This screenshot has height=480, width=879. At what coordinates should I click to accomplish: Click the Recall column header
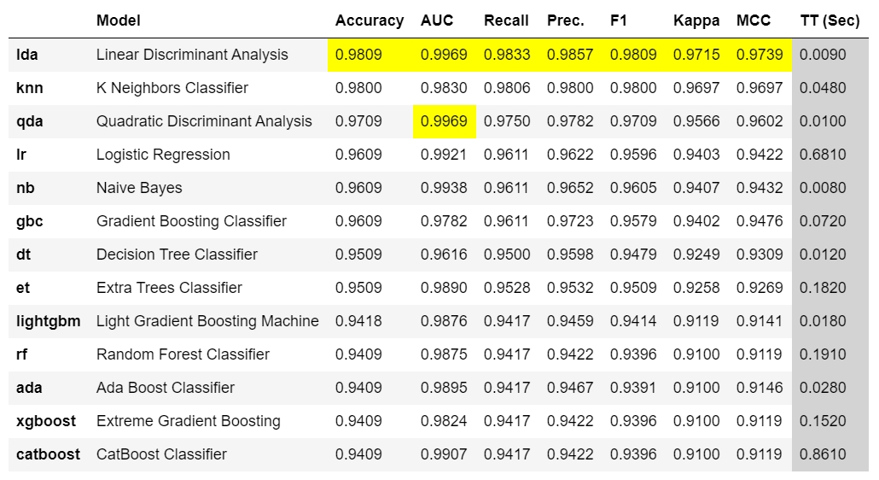coord(506,20)
